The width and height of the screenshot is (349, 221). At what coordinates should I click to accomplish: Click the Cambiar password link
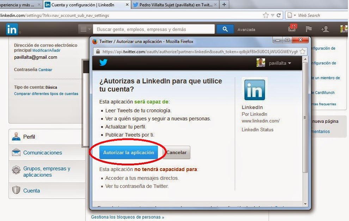(x=45, y=70)
